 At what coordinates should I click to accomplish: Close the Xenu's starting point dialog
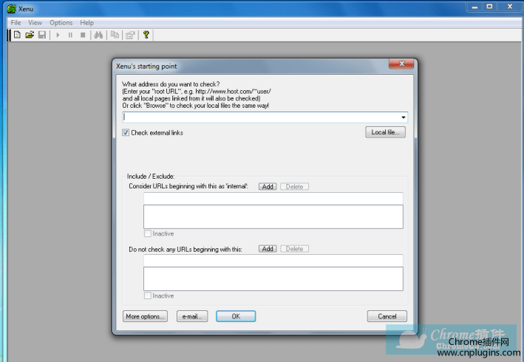pos(401,64)
